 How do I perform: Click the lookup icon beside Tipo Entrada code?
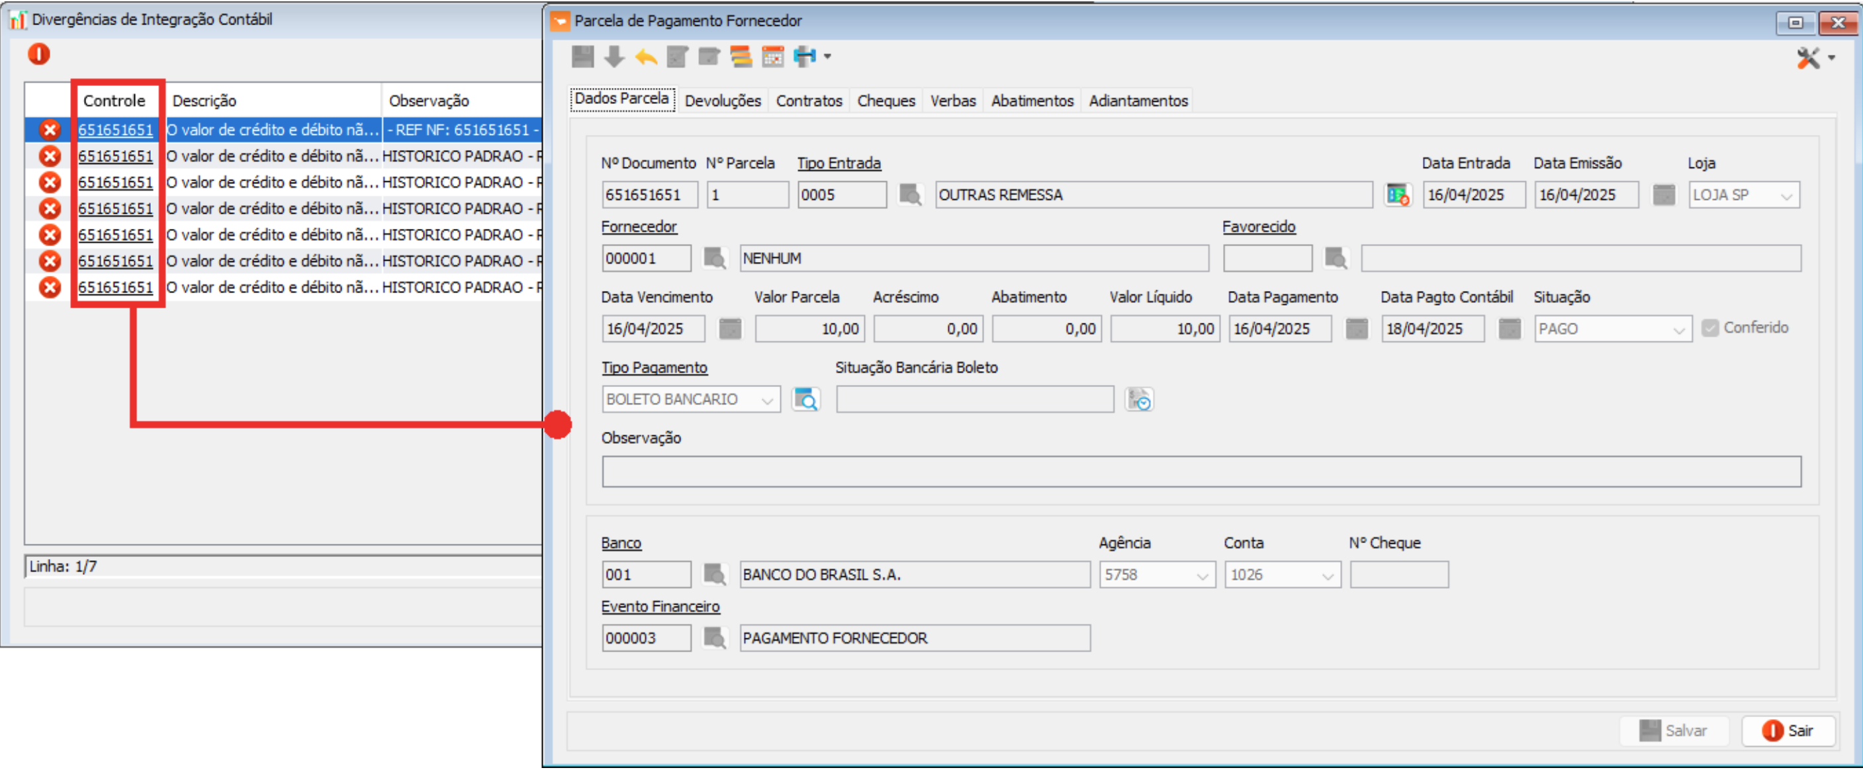point(910,194)
